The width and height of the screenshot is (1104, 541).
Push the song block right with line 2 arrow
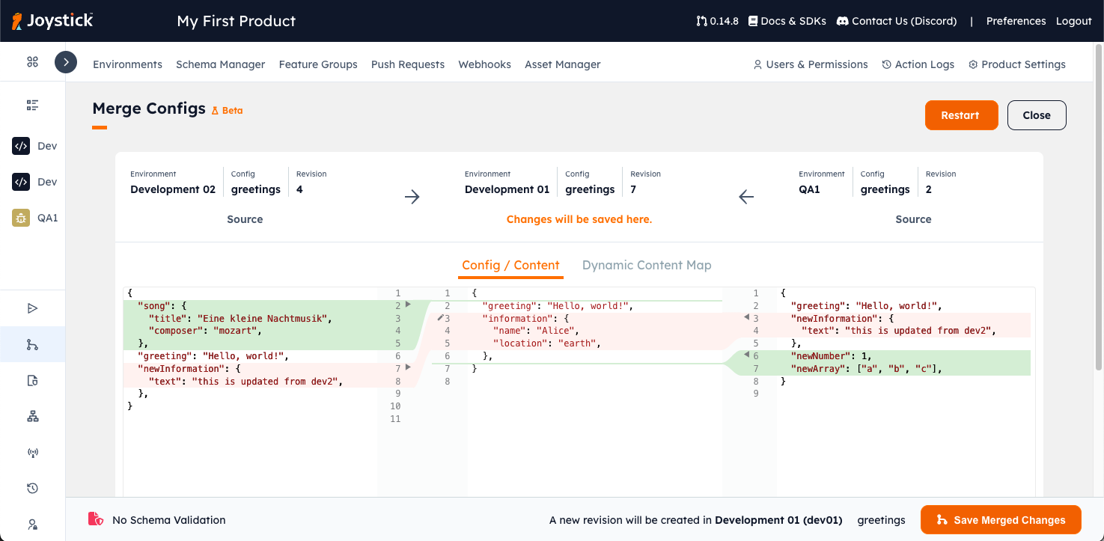[x=408, y=305]
